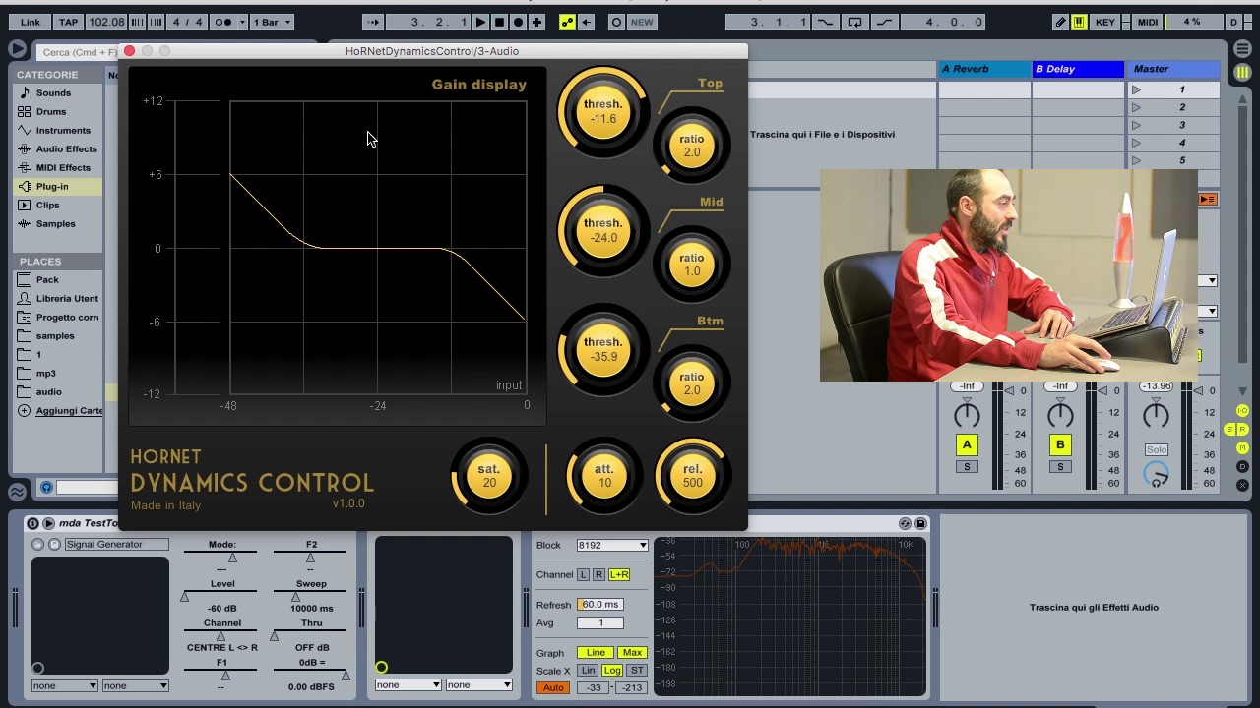Click the headphone preview icon in browser
This screenshot has width=1260, height=708.
[46, 487]
